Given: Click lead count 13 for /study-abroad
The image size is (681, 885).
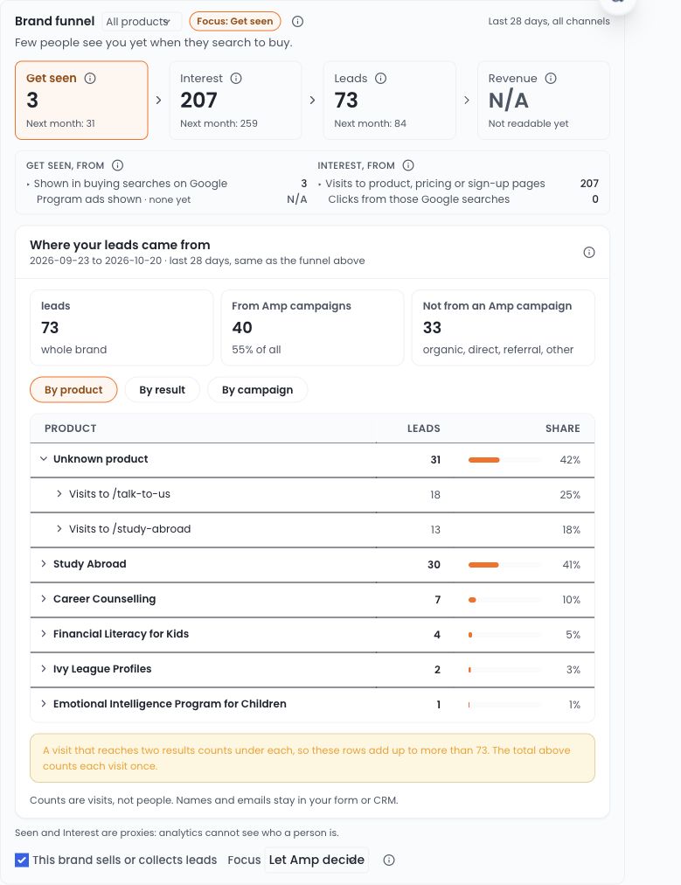Looking at the screenshot, I should tap(435, 530).
